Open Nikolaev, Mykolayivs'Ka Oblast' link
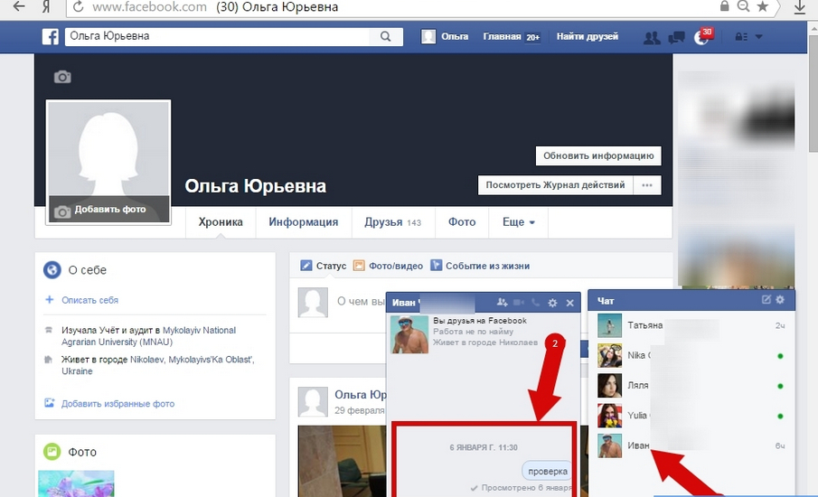 pyautogui.click(x=158, y=366)
